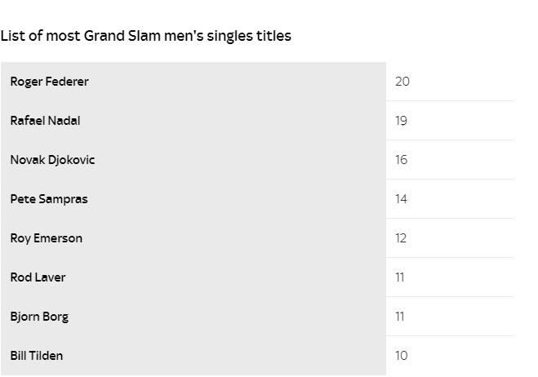Select the Roger Federer name cell

193,82
